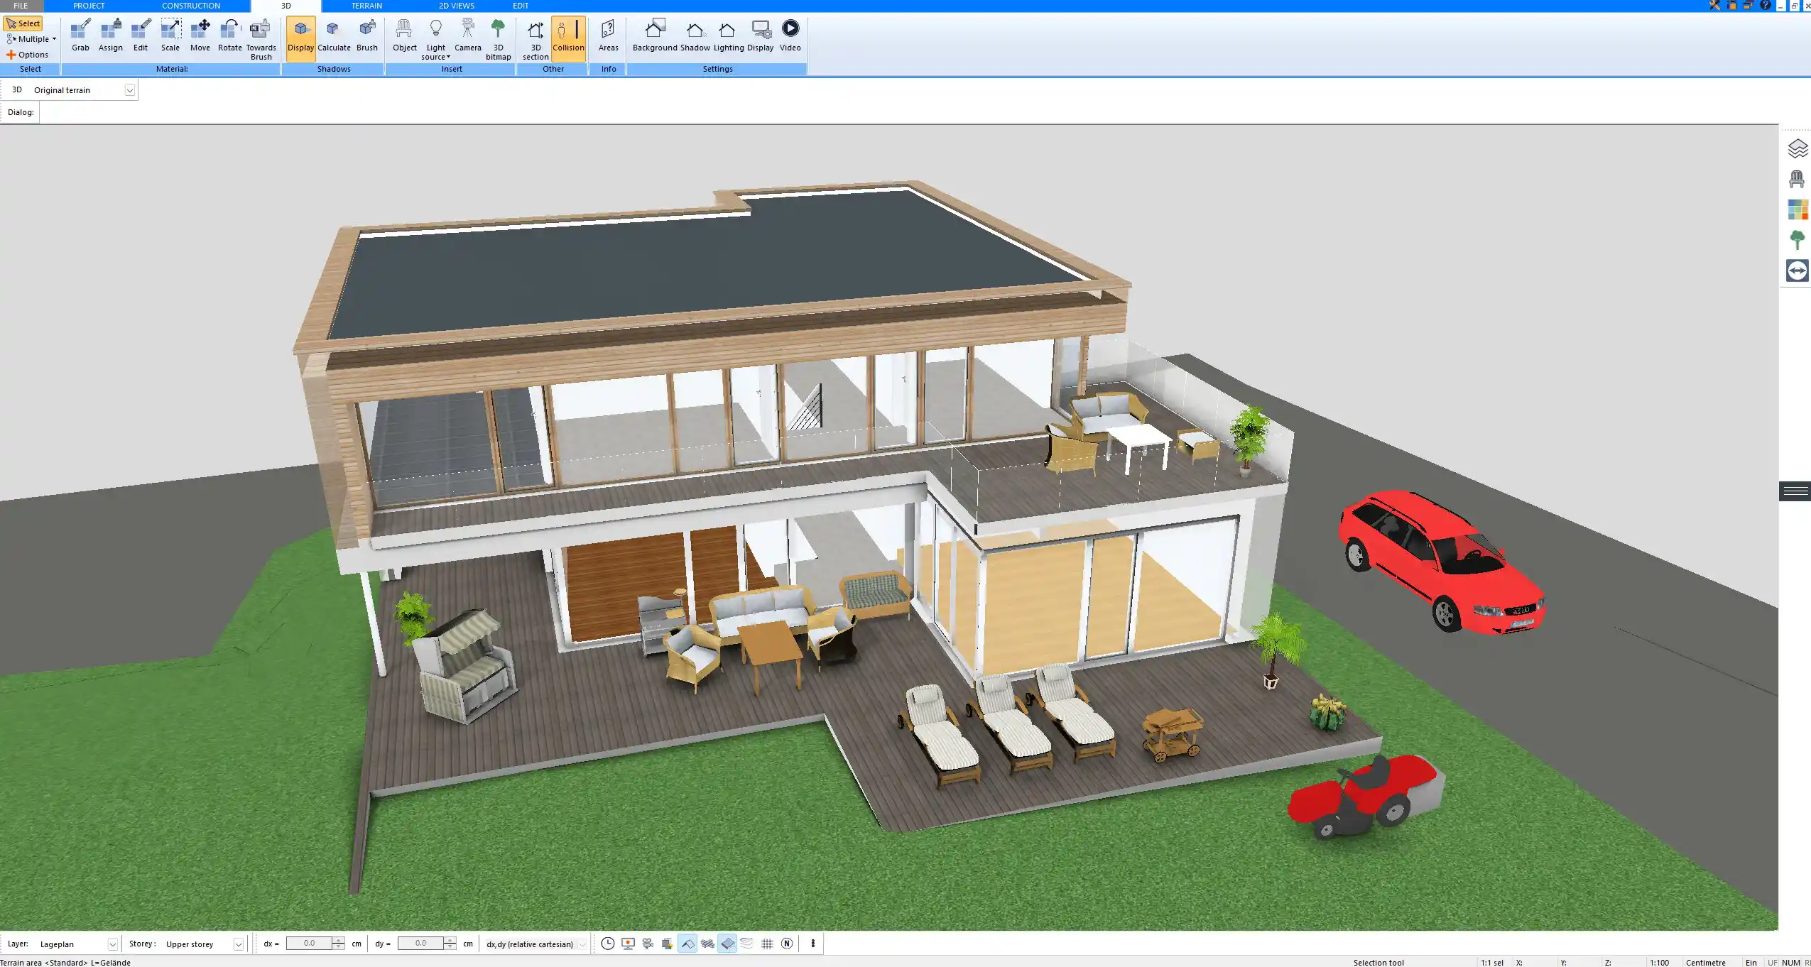Switch to the 2D VIEWS tab
Image resolution: width=1811 pixels, height=967 pixels.
click(x=456, y=6)
